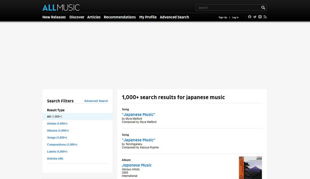Viewport: 310px width, 179px height.
Task: Open the AllMusic Twitter icon
Action: (x=255, y=17)
